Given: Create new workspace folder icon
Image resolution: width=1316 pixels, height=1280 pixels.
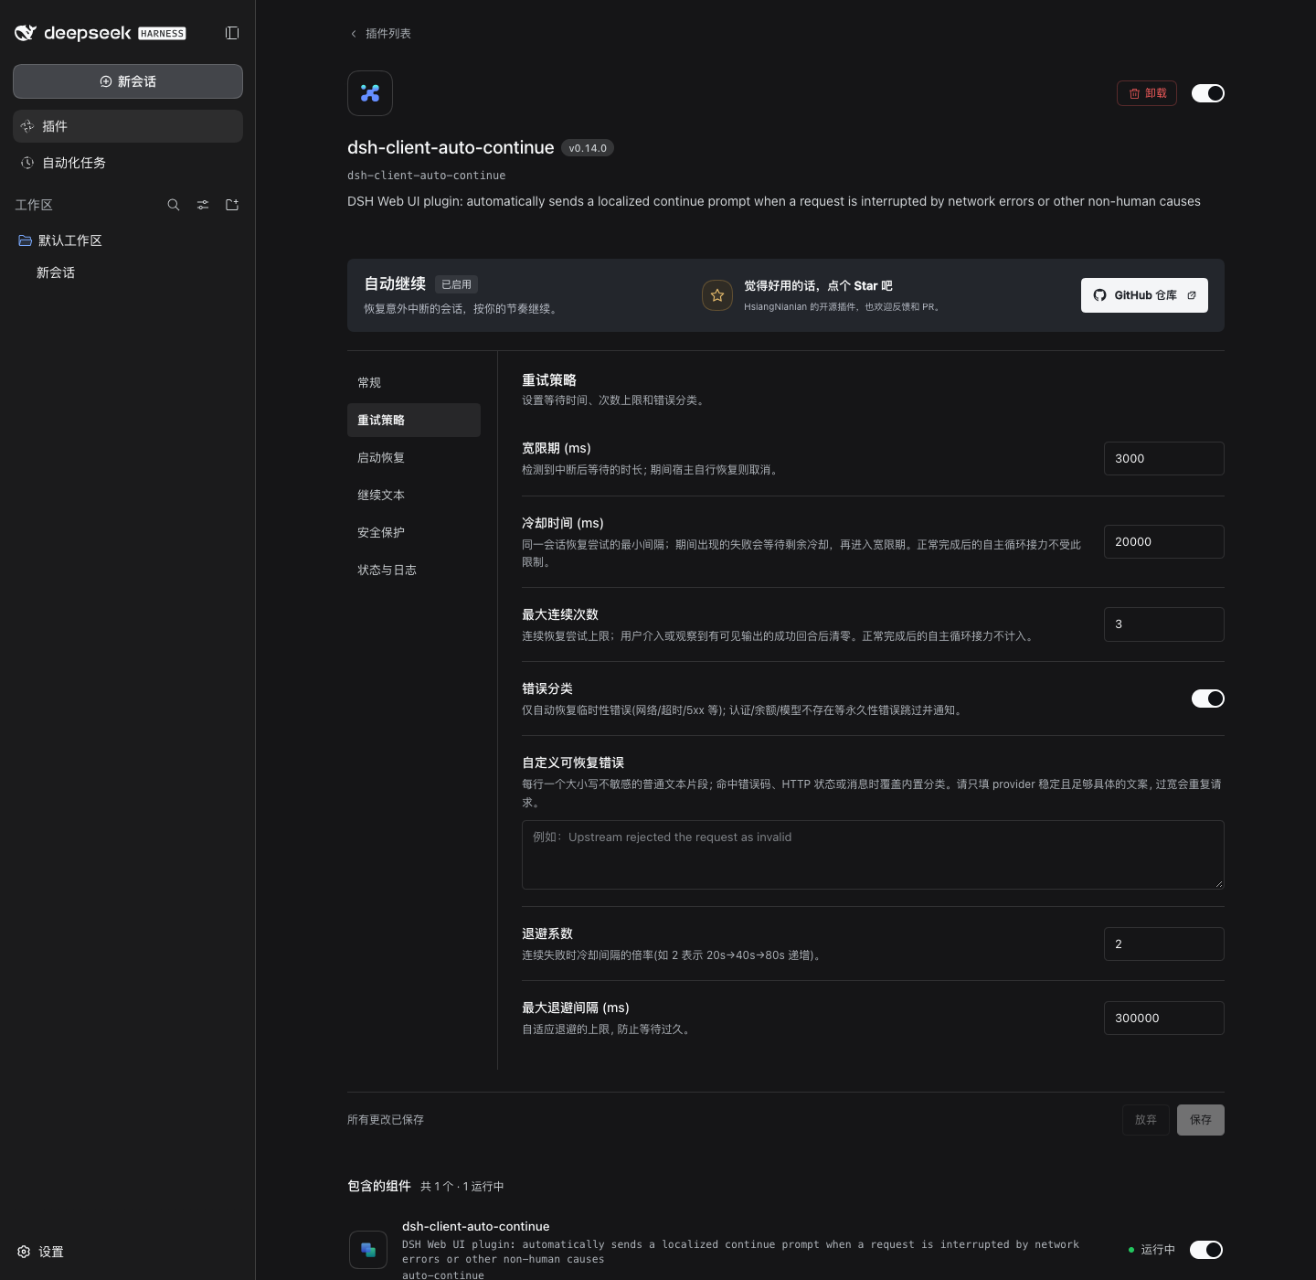Looking at the screenshot, I should point(232,205).
